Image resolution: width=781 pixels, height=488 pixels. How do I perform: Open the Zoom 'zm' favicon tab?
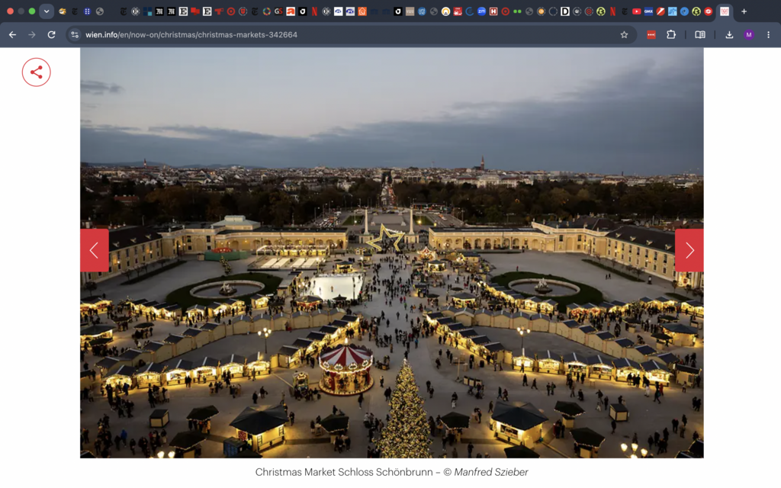(481, 11)
